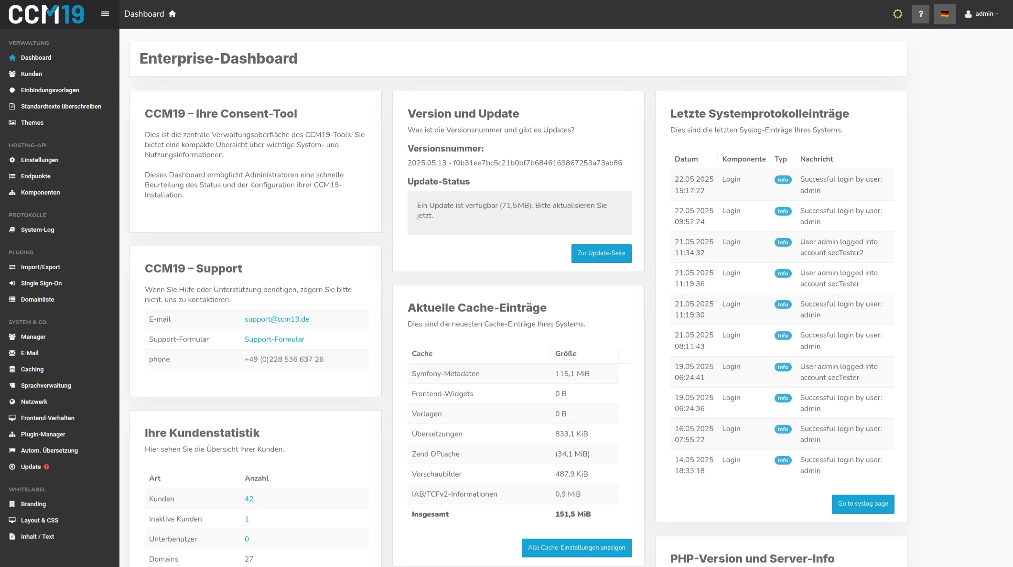Open the Branding section under Whitelabel
This screenshot has width=1013, height=567.
[x=12, y=504]
